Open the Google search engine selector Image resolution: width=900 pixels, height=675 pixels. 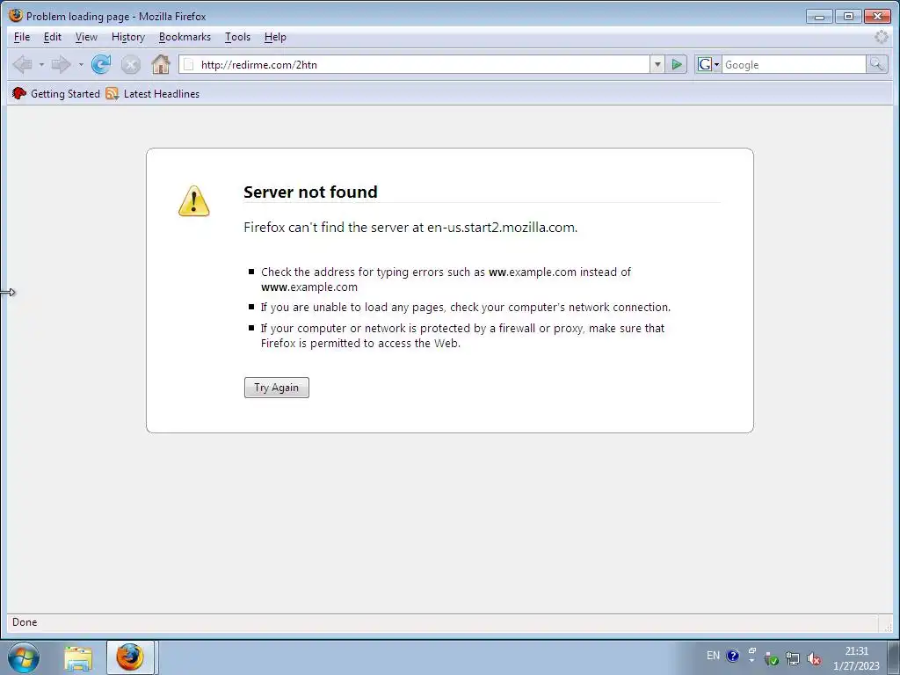click(708, 64)
